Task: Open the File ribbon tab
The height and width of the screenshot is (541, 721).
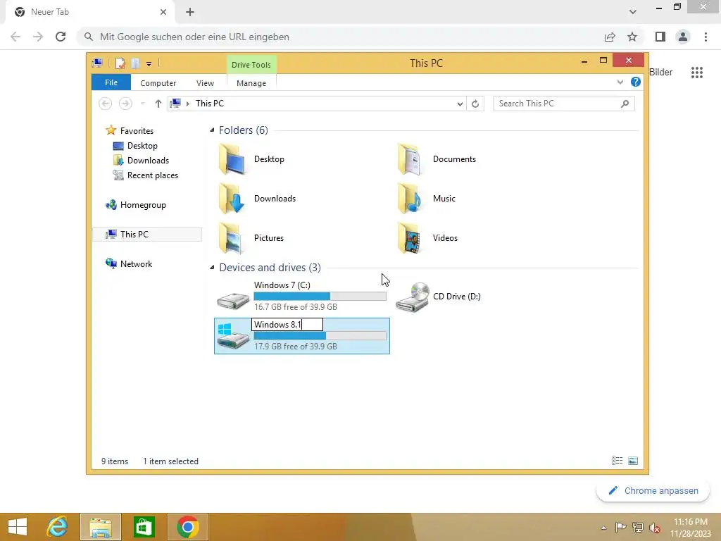Action: pos(111,83)
